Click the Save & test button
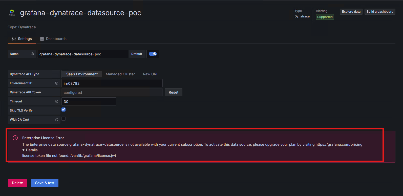This screenshot has height=196, width=403. (x=45, y=183)
